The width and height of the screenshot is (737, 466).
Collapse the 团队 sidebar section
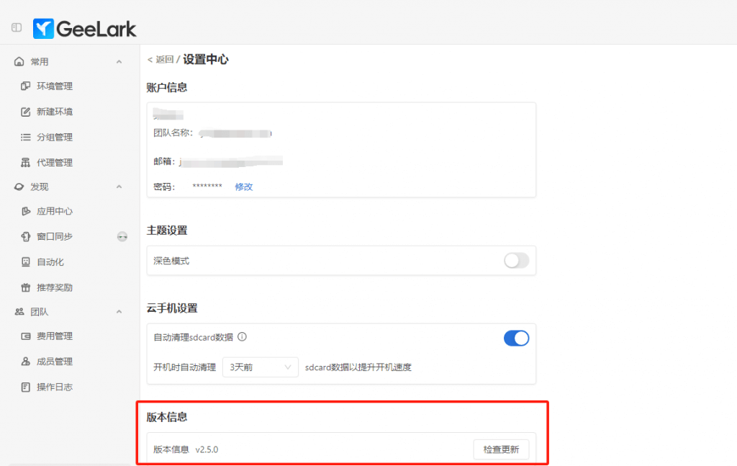coord(119,312)
